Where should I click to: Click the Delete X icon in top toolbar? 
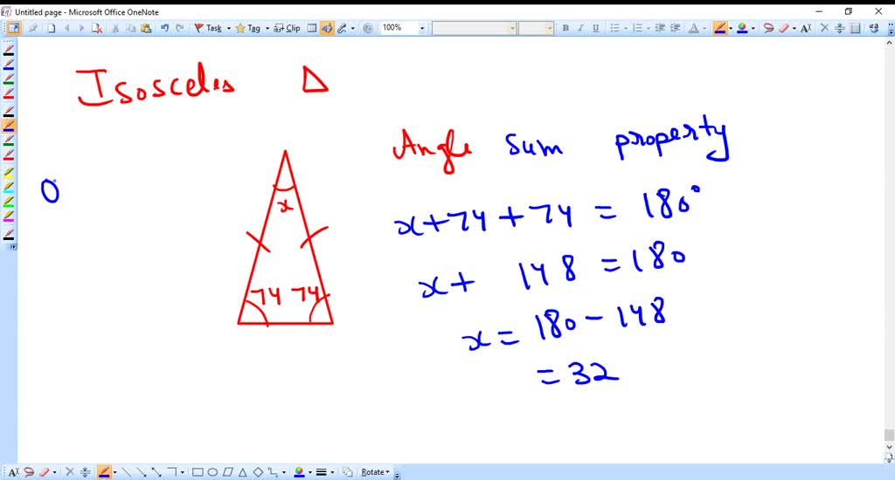pos(824,28)
